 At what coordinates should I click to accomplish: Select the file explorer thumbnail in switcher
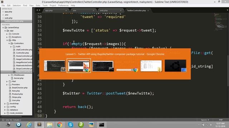(x=151, y=66)
